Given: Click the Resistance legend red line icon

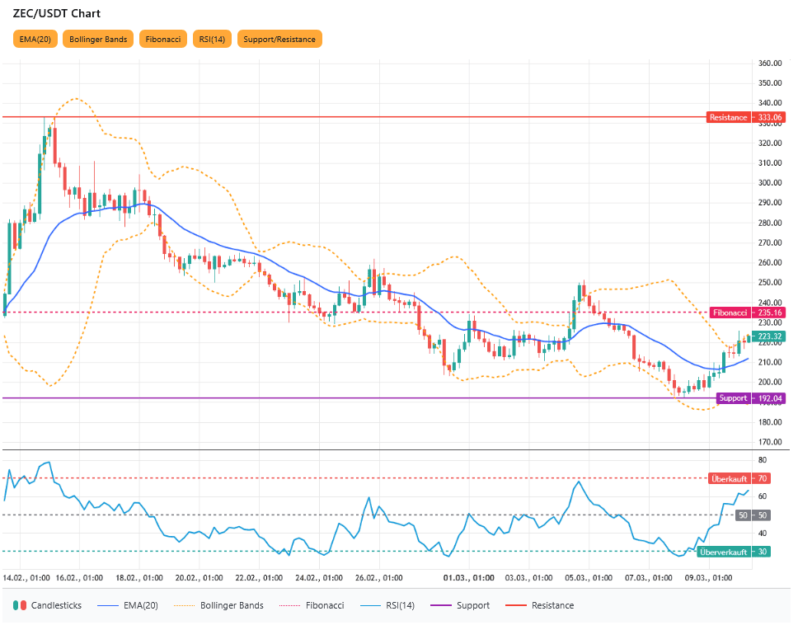Looking at the screenshot, I should click(x=516, y=605).
